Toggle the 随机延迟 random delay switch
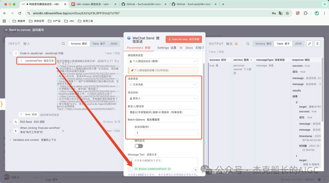 (139, 146)
